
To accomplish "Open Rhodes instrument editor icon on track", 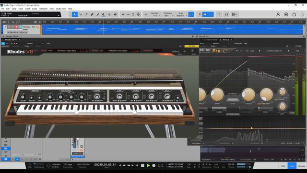I will [x=37, y=27].
